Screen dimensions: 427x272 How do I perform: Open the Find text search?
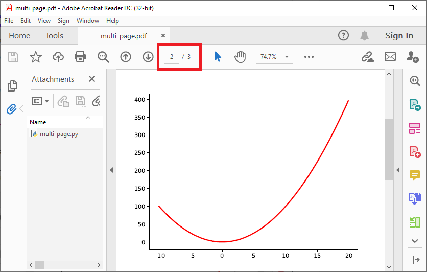pos(103,57)
